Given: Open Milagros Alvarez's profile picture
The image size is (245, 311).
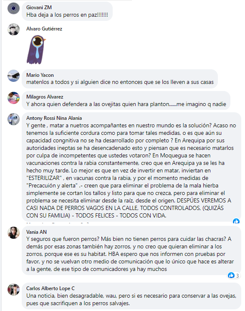Looking at the screenshot, I should [x=13, y=98].
